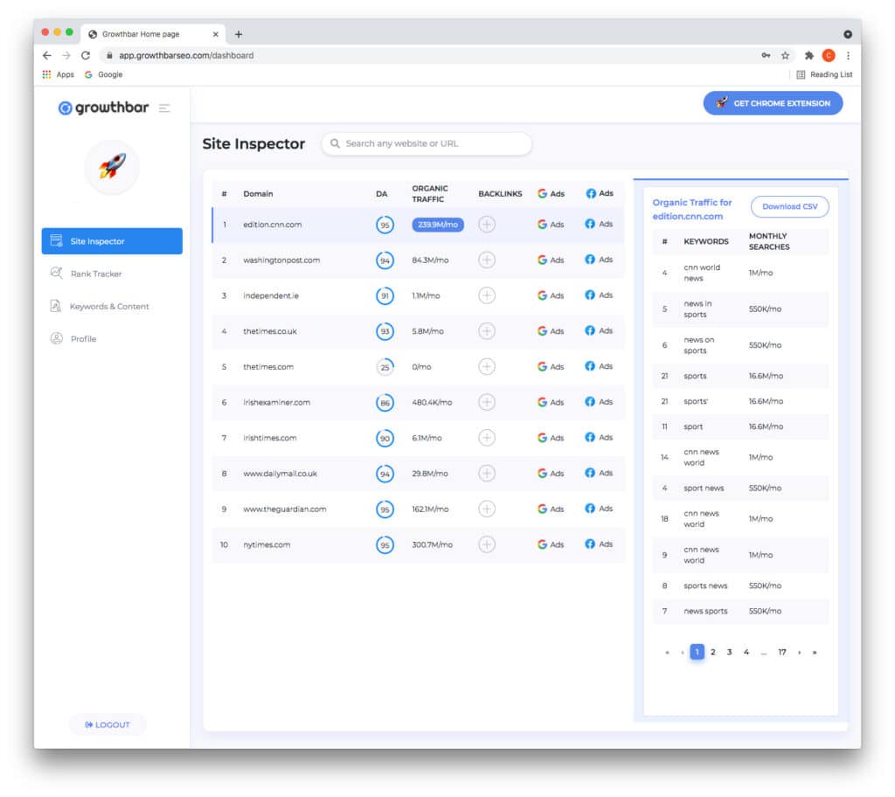895x797 pixels.
Task: Expand backlinks for thetimes.com
Action: [x=486, y=366]
